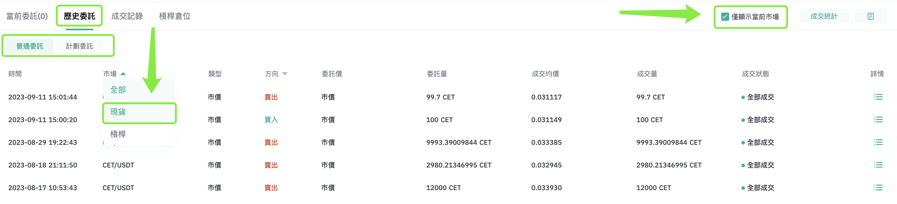Image resolution: width=897 pixels, height=204 pixels.
Task: Go to 槓桿倉位 tab
Action: click(x=175, y=16)
